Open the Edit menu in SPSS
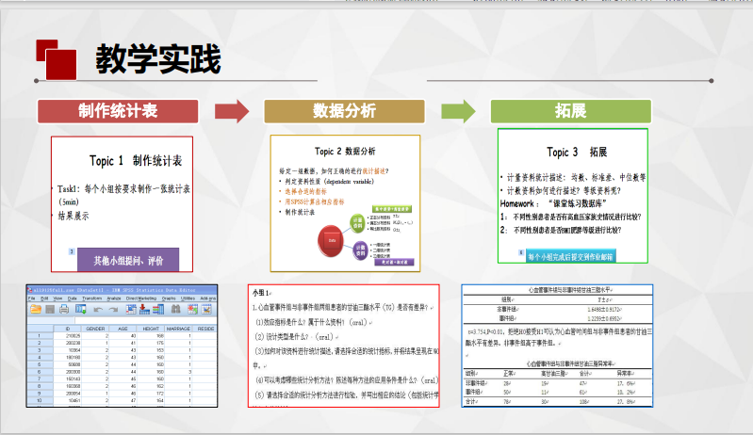This screenshot has width=753, height=435. coord(44,298)
